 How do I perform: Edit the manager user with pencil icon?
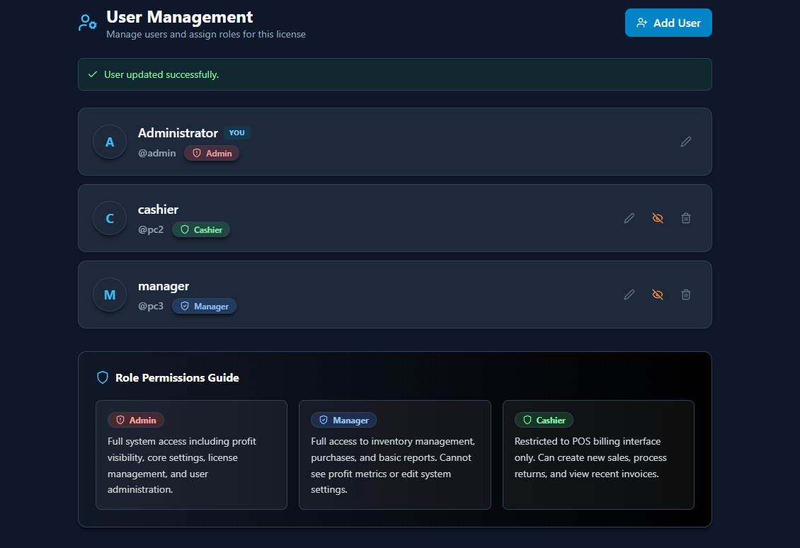tap(629, 295)
